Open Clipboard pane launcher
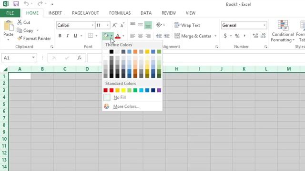Image resolution: width=305 pixels, height=171 pixels. tap(52, 47)
